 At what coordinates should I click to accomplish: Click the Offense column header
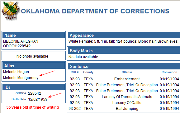click(127, 72)
